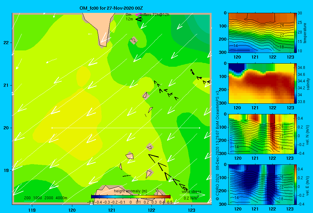The image size is (313, 213).
Task: Click the left endpoint of the white section line
Action: pos(52,128)
